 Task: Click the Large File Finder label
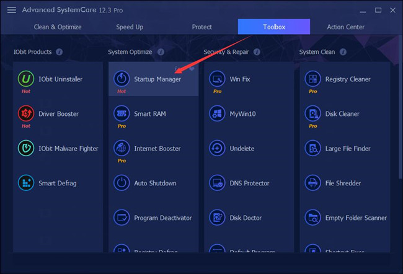point(348,149)
